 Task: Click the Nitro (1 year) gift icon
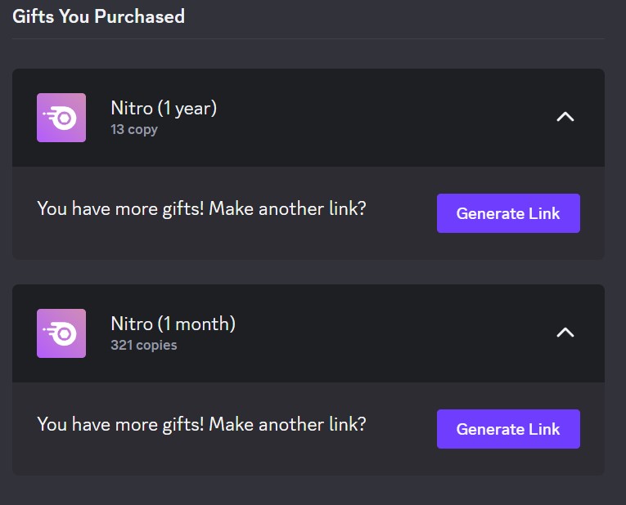[x=61, y=118]
